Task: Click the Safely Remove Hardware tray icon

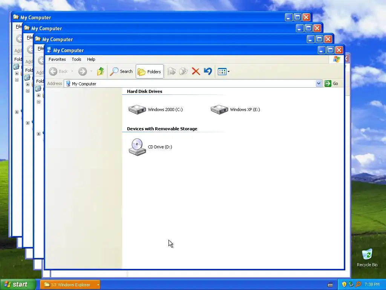Action: tap(351, 284)
